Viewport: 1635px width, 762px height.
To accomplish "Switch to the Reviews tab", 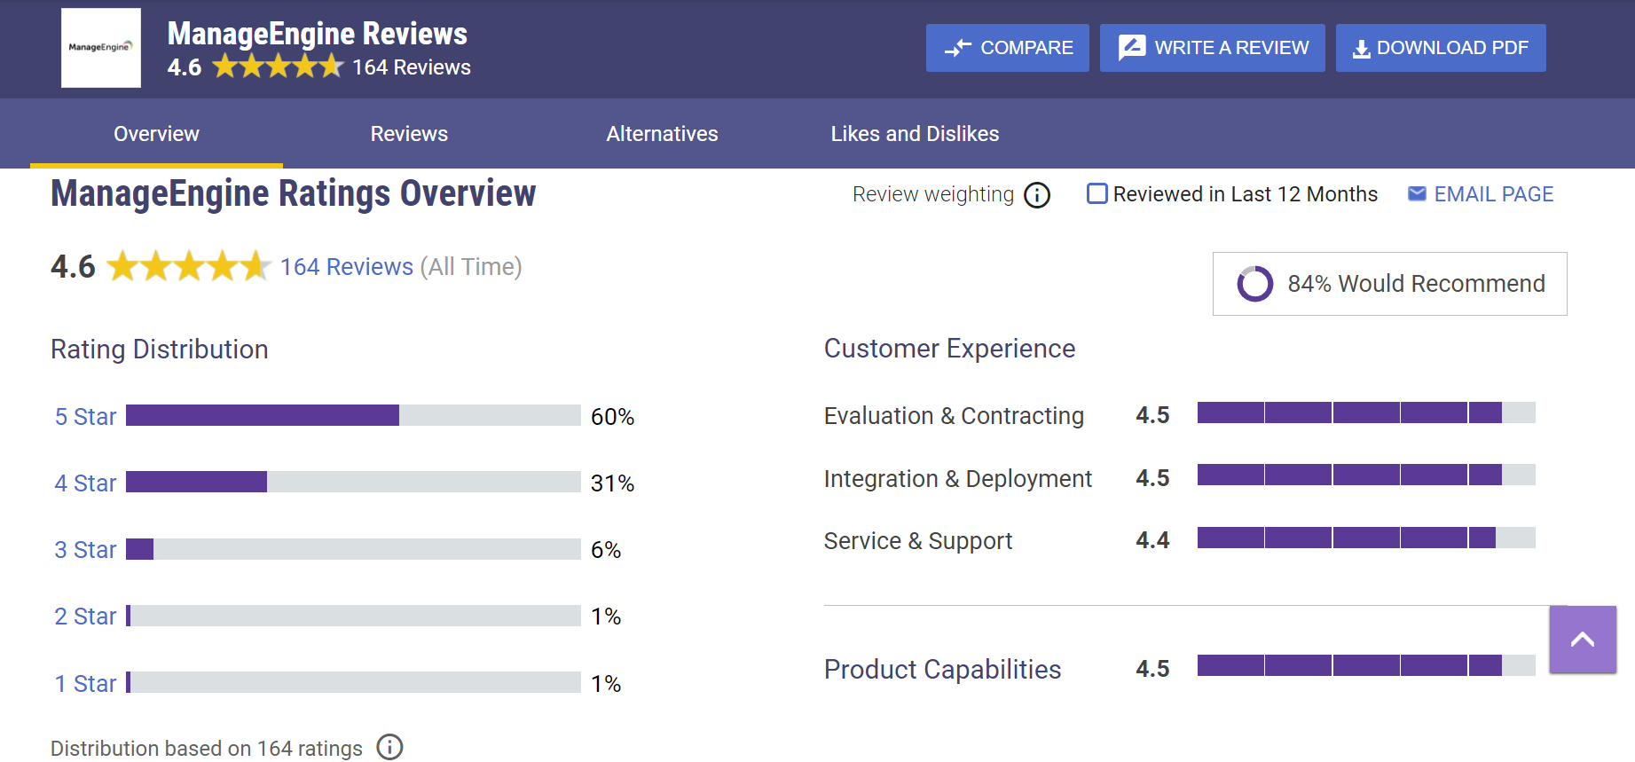I will tap(409, 134).
